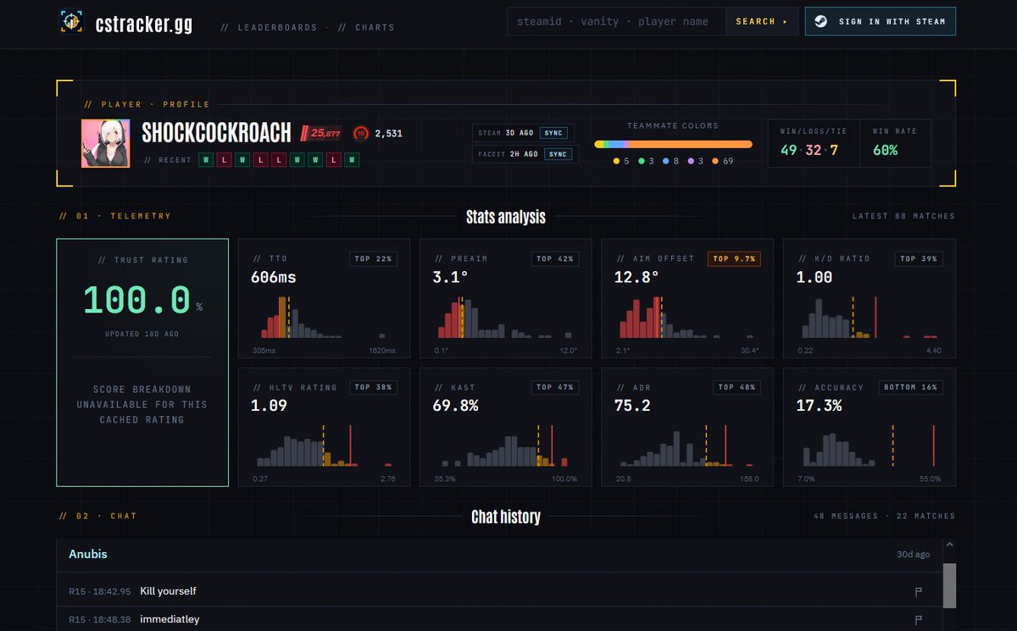Click the HLTV Rating value 1.09
This screenshot has width=1017, height=631.
point(269,406)
